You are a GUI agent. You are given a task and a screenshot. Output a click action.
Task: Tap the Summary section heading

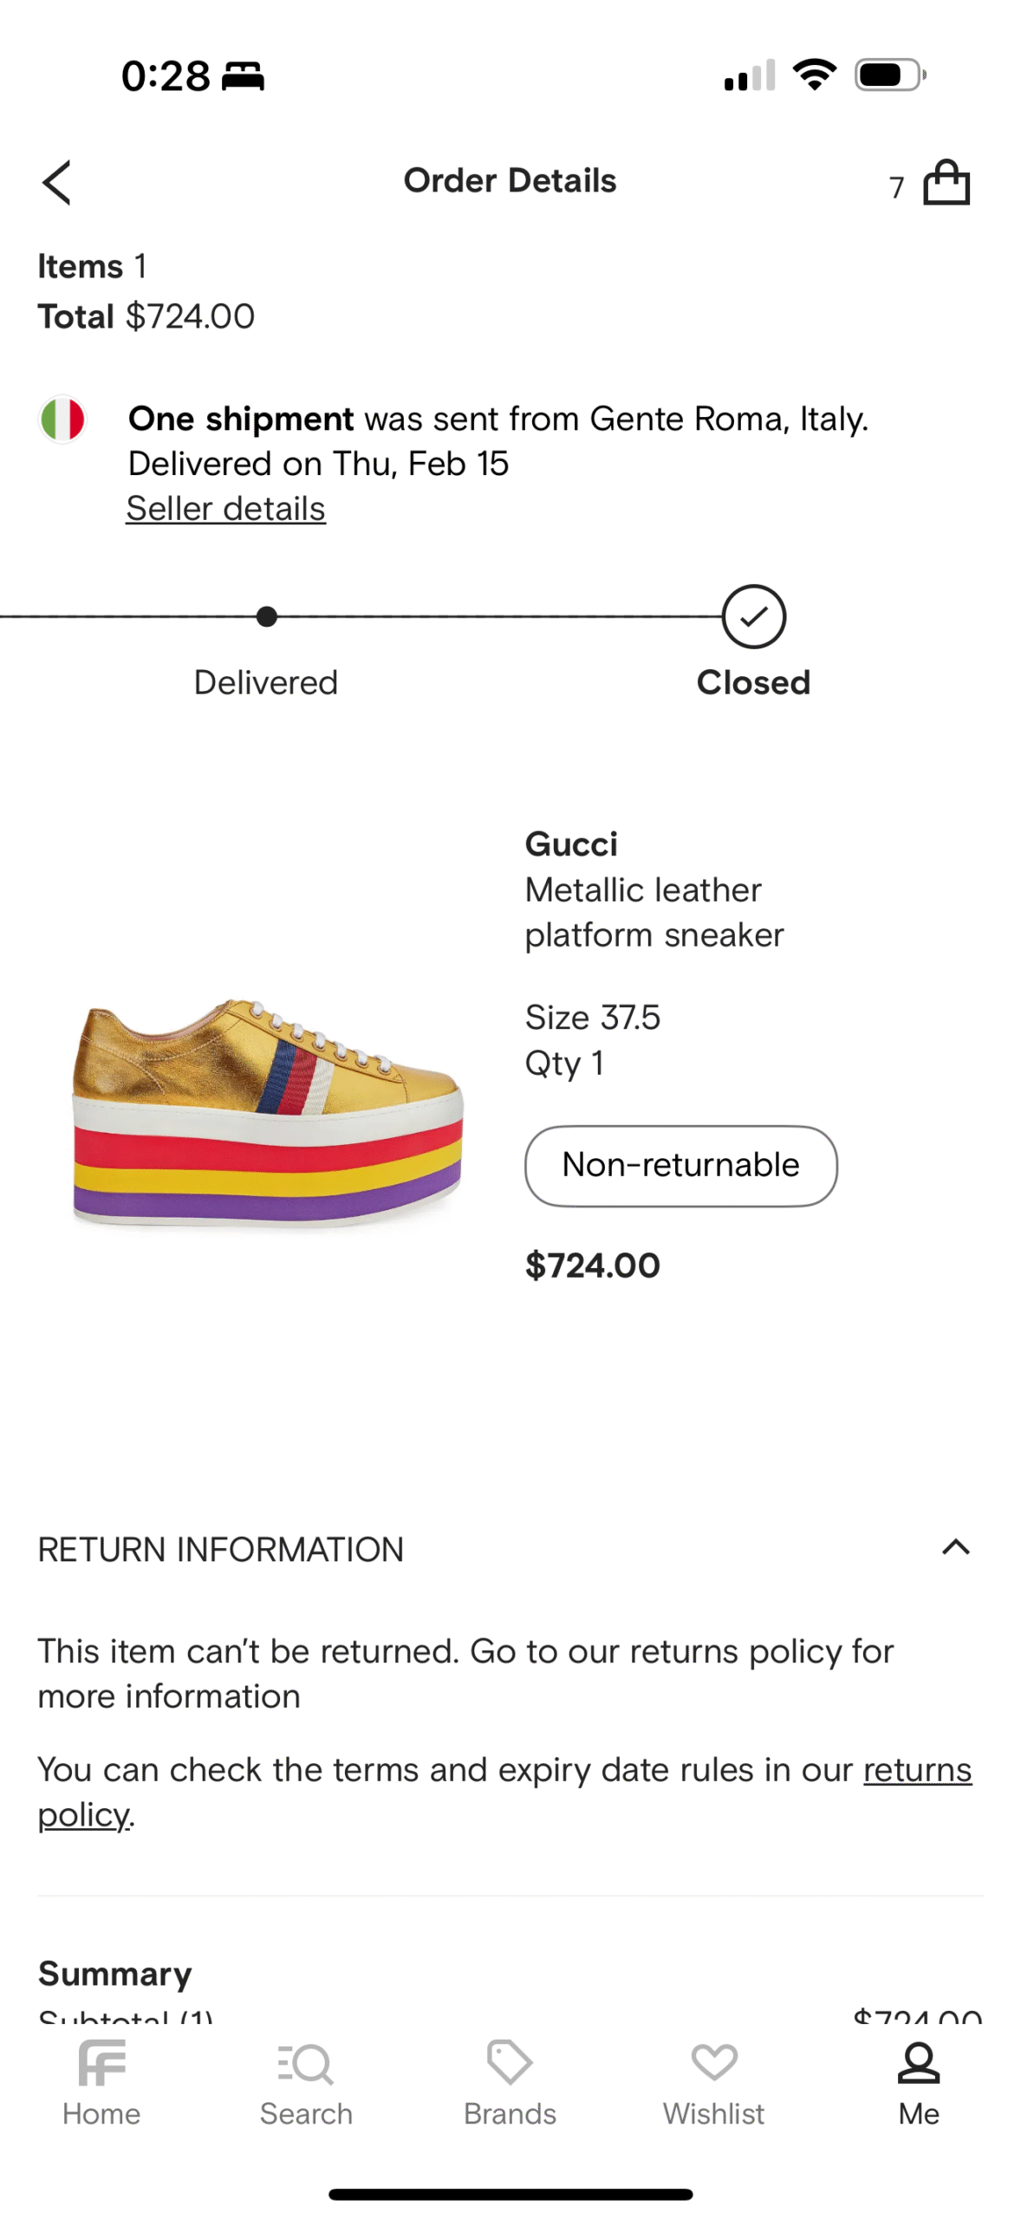pyautogui.click(x=114, y=1974)
